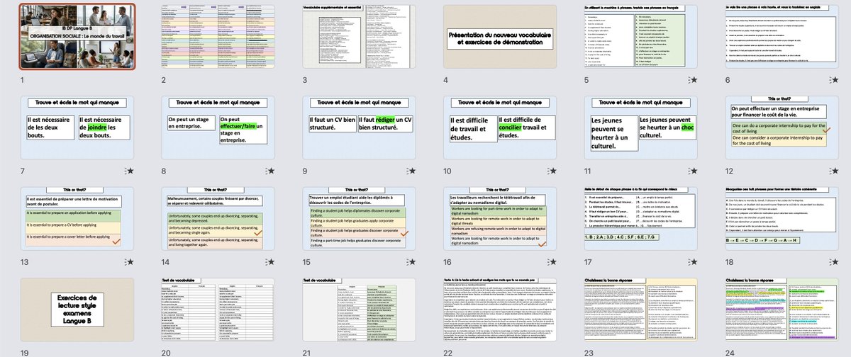Click the animation star icon under slide 7
The image size is (851, 357).
tap(129, 171)
